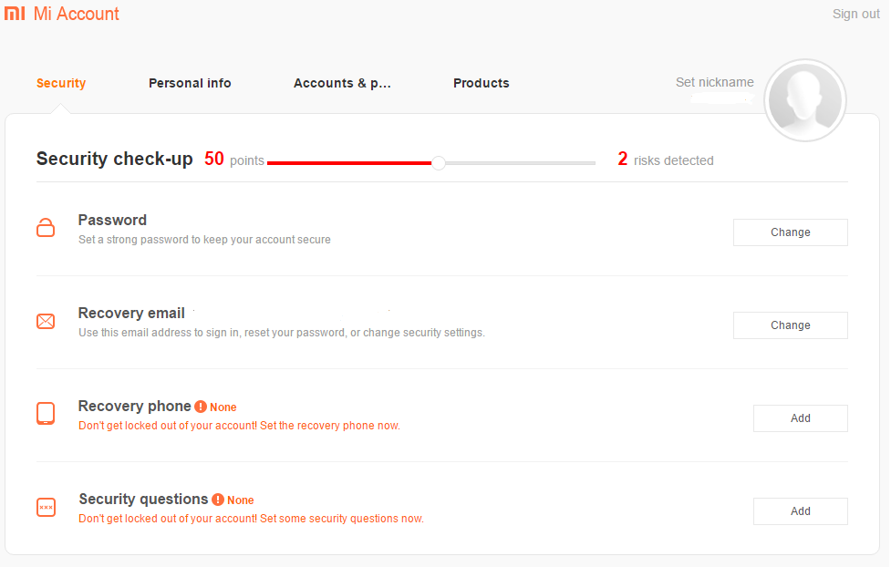Add a recovery phone
The width and height of the screenshot is (891, 567).
(801, 418)
